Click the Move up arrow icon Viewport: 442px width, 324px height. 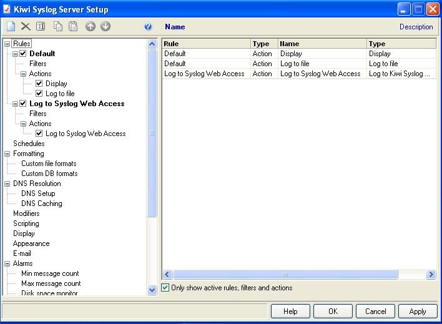tap(91, 26)
